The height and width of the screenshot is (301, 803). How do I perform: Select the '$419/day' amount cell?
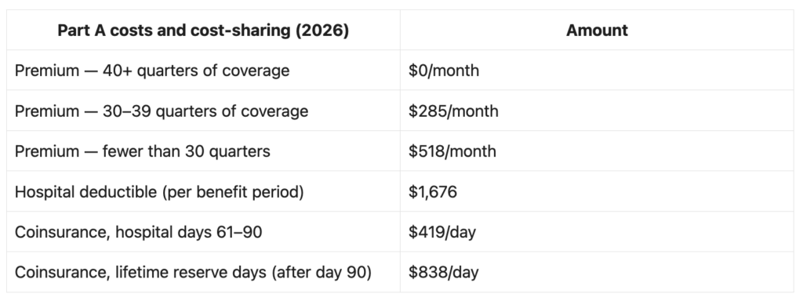pos(442,232)
